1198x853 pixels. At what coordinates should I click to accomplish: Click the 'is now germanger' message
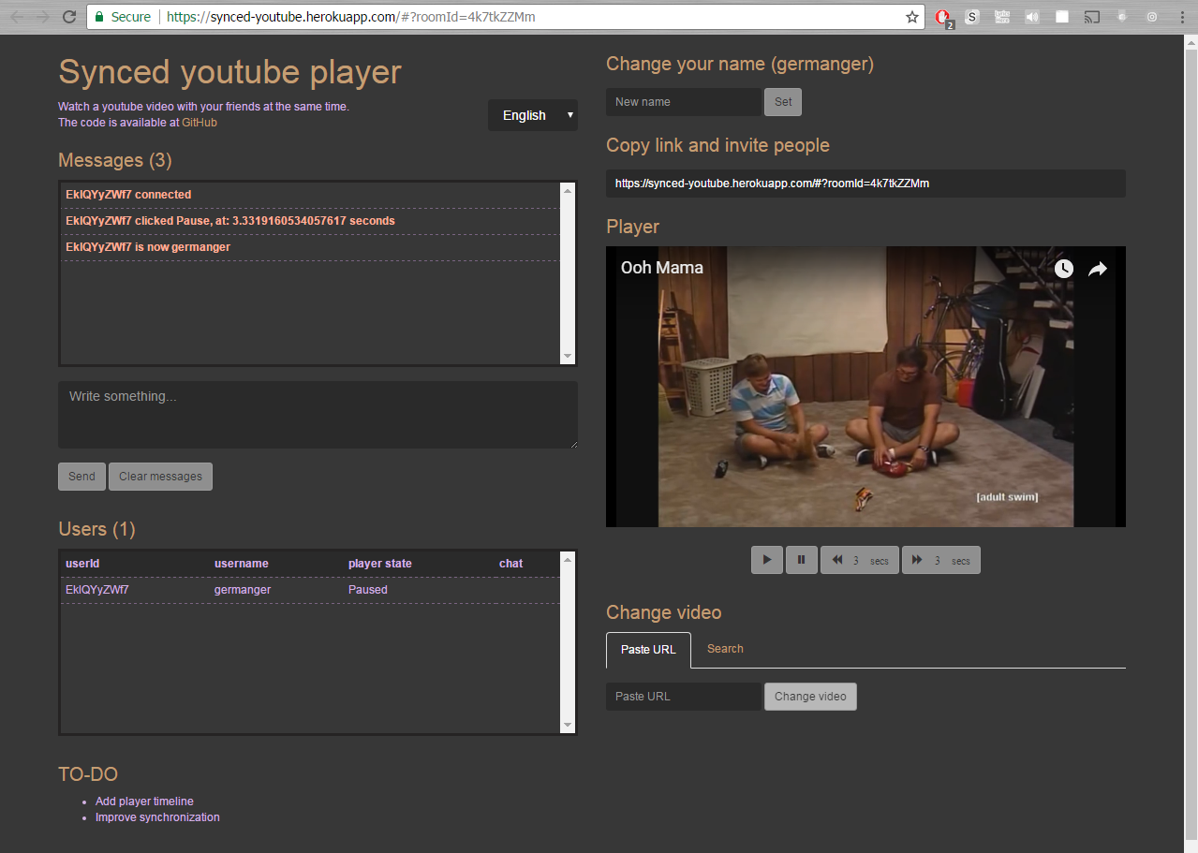148,247
